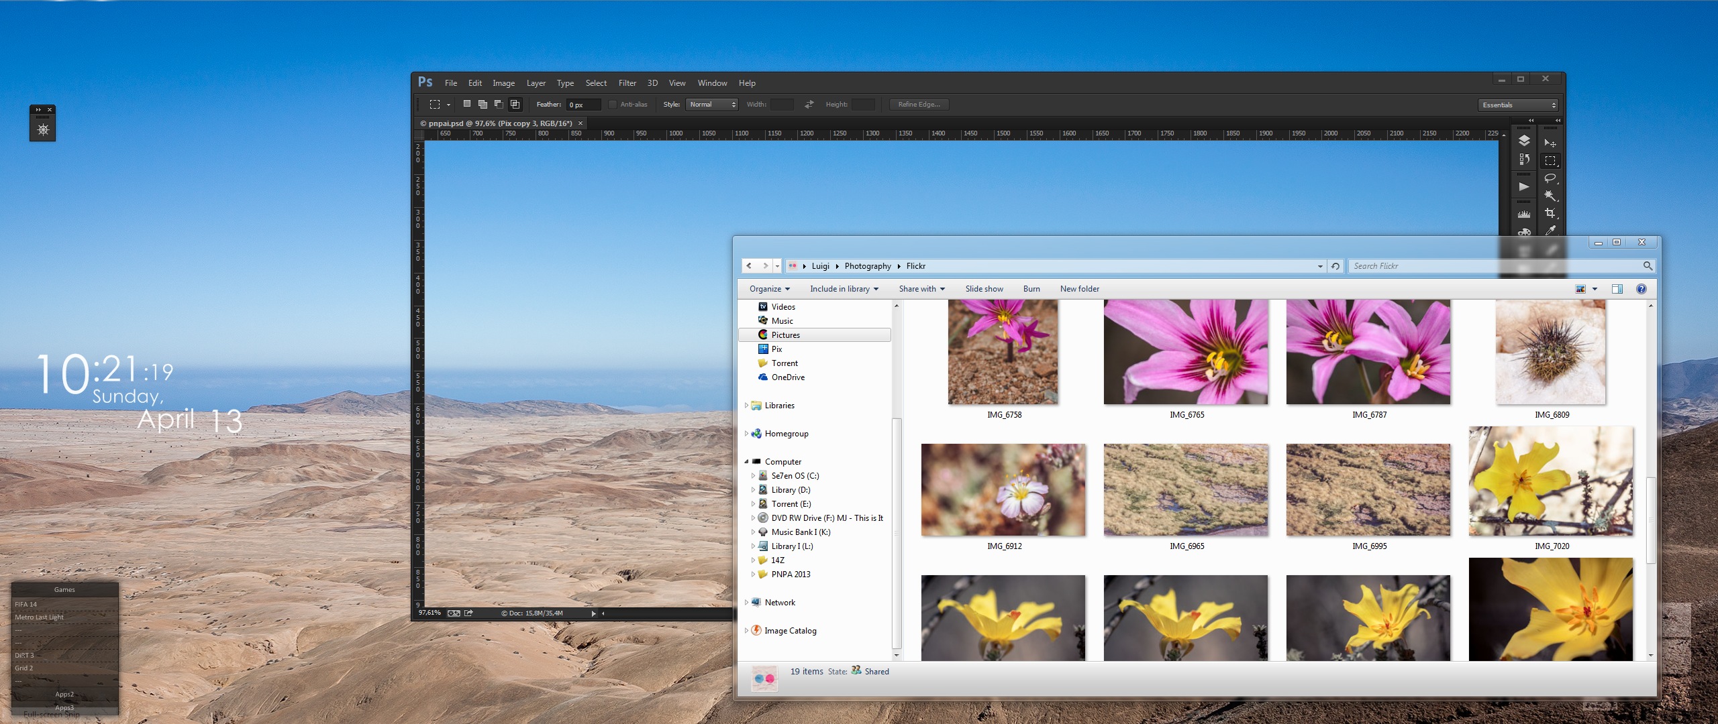Screen dimensions: 1718x724
Task: Click Burn in Explorer toolbar
Action: point(1031,289)
